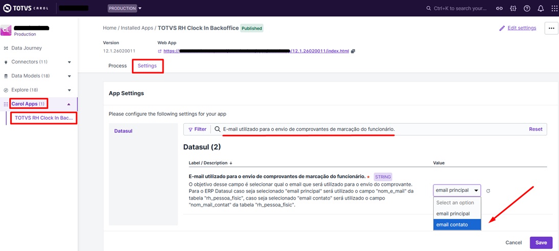Open Connectors (11) in sidebar
The height and width of the screenshot is (251, 559).
[x=29, y=62]
